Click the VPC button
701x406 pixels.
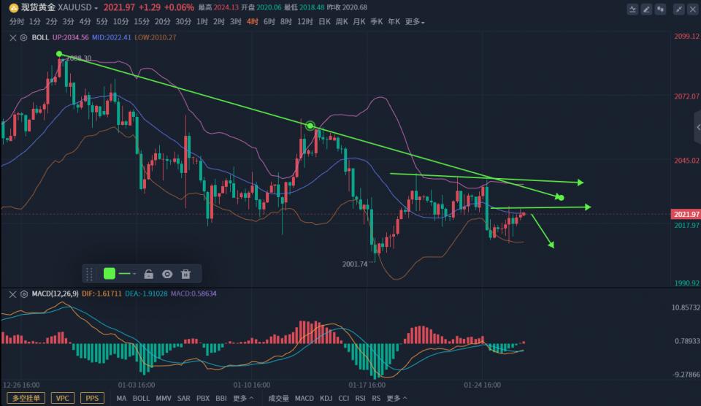[63, 398]
